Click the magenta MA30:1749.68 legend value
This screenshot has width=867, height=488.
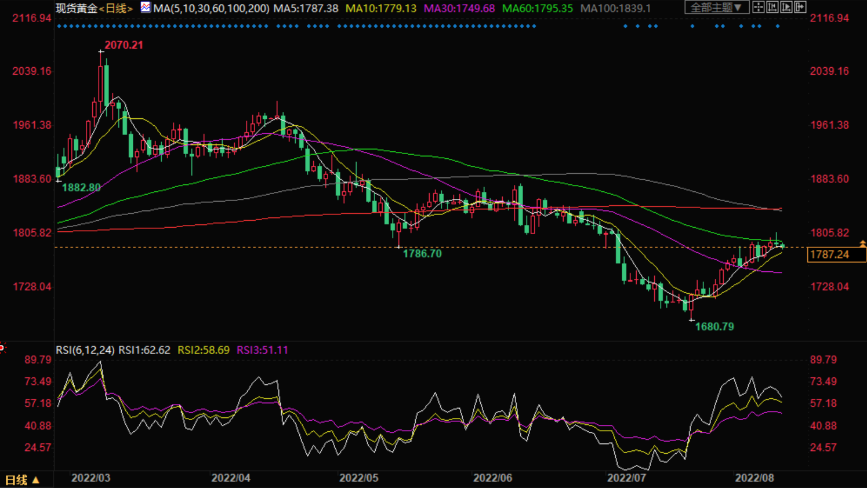pos(459,8)
